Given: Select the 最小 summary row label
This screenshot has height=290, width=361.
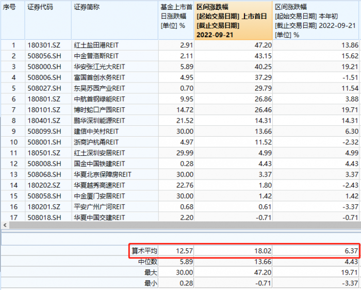Looking at the screenshot, I should tap(151, 282).
